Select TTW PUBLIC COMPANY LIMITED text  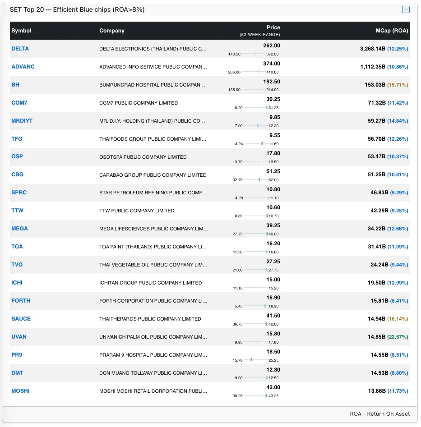137,211
